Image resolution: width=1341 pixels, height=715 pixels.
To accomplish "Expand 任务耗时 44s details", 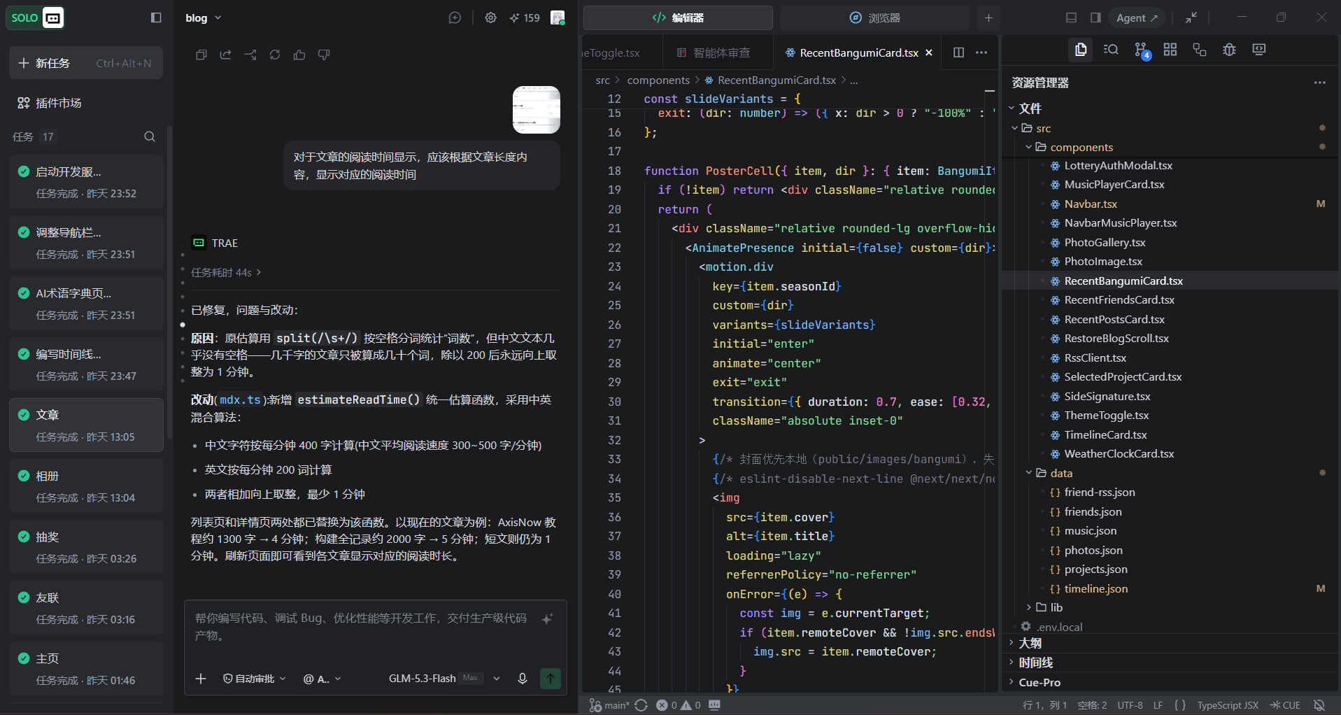I will 226,272.
